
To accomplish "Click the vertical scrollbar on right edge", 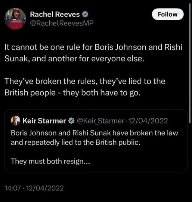I will pos(190,63).
